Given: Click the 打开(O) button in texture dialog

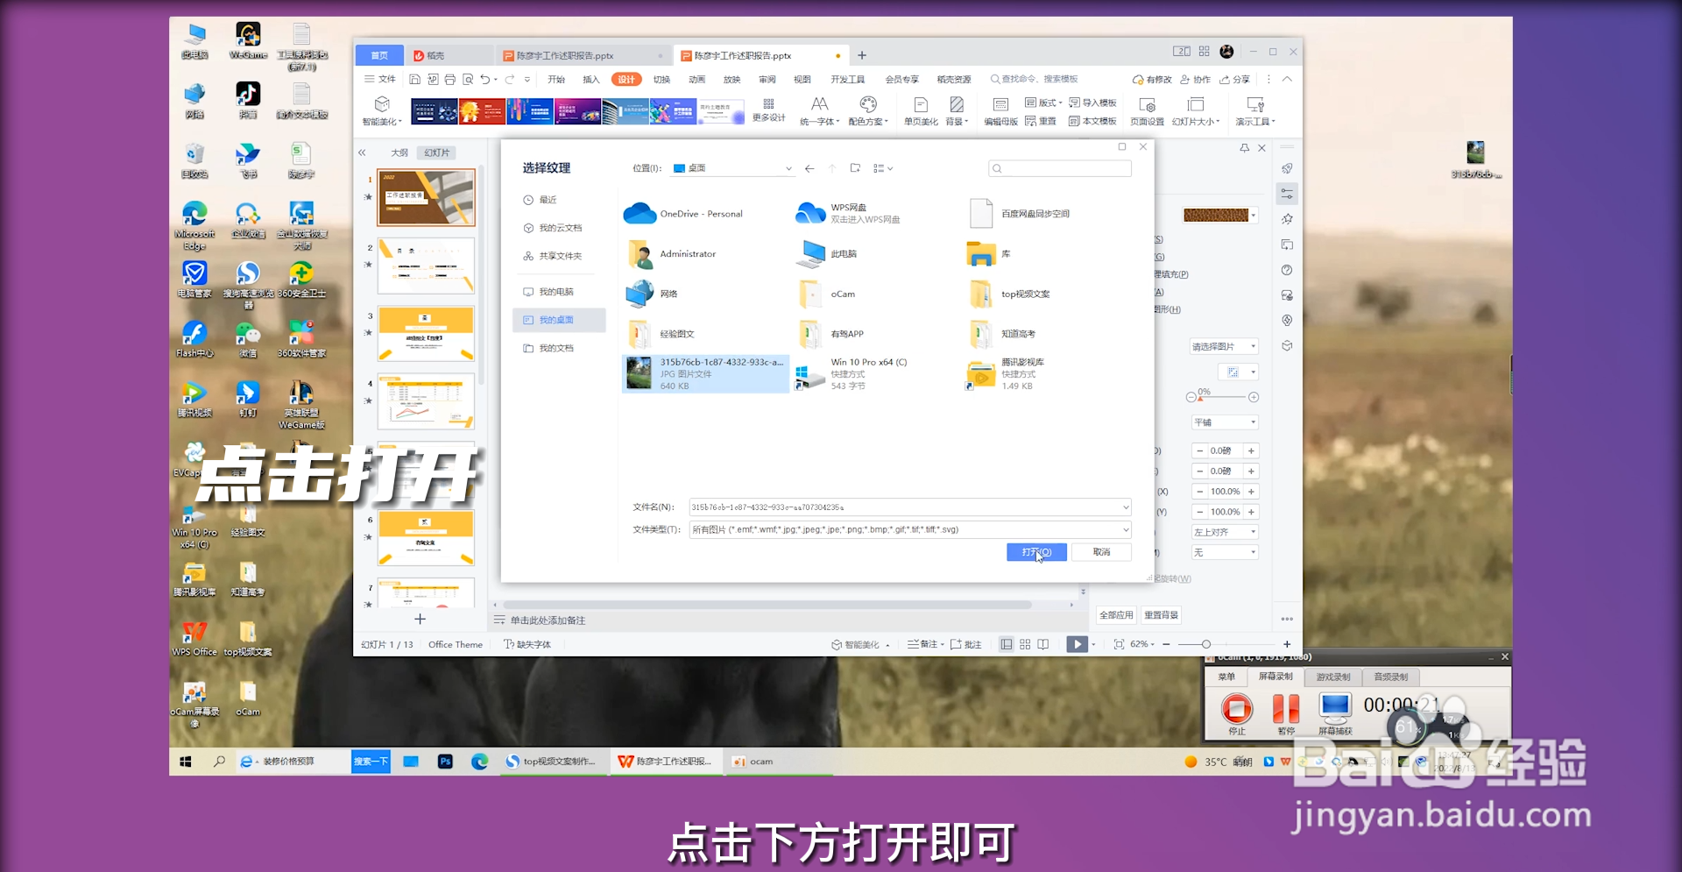Looking at the screenshot, I should coord(1036,552).
